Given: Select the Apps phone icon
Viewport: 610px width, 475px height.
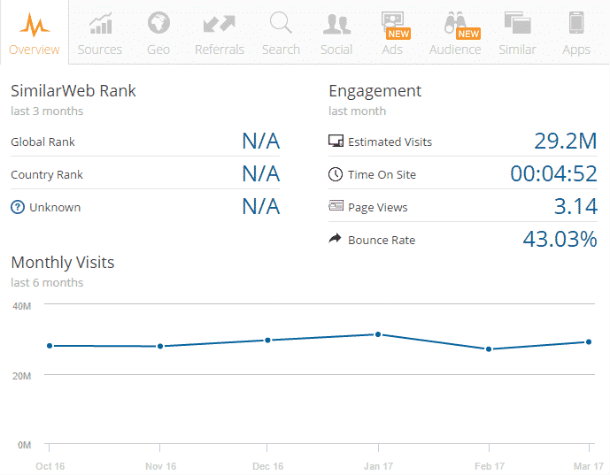Looking at the screenshot, I should point(576,23).
